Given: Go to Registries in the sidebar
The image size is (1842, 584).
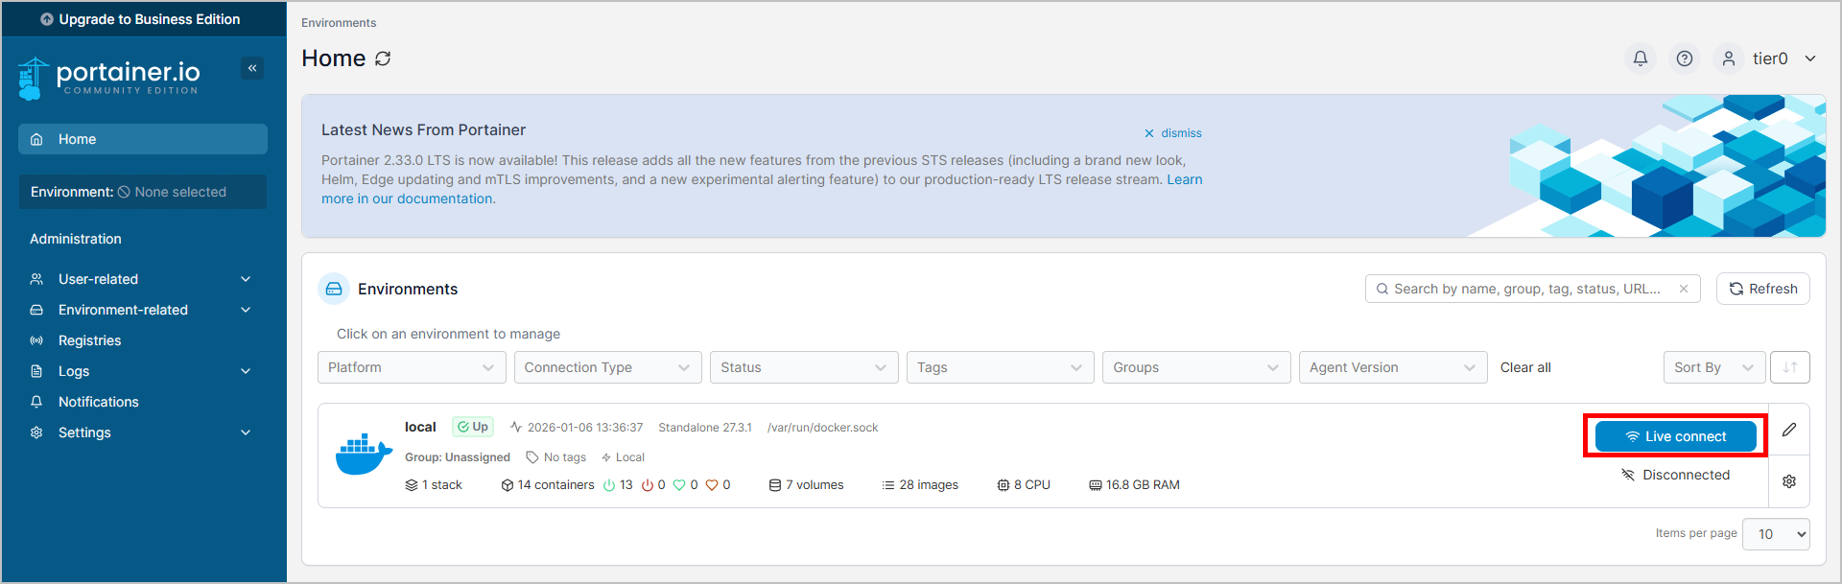Looking at the screenshot, I should click(89, 340).
